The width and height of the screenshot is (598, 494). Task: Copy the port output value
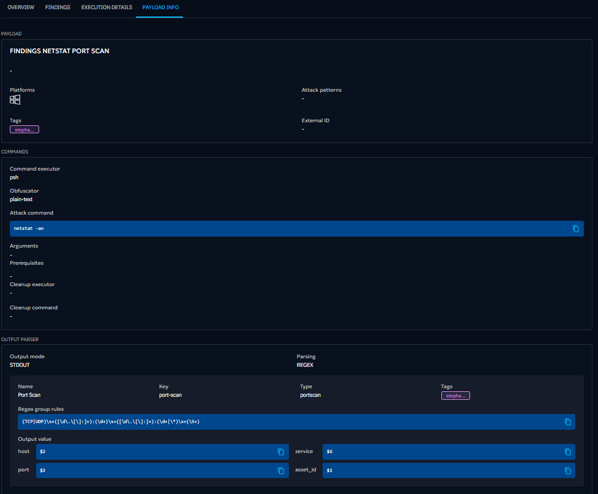click(x=280, y=471)
